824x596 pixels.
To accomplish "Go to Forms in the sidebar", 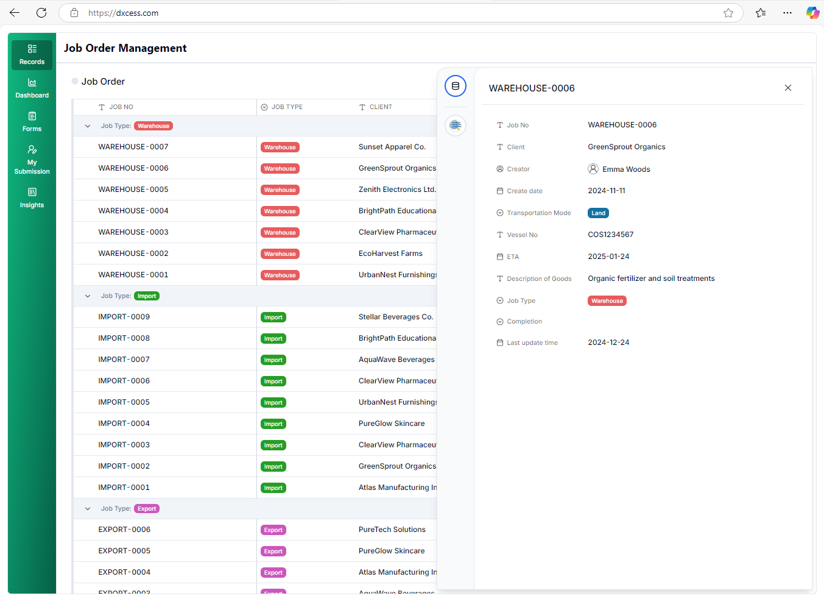I will (32, 121).
